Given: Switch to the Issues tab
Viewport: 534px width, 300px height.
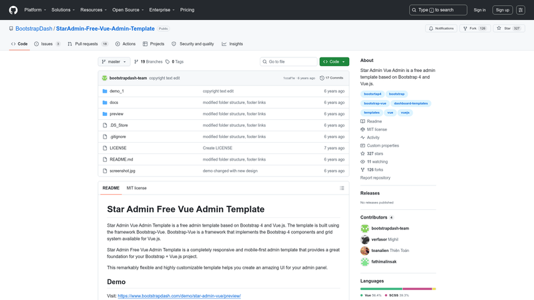Looking at the screenshot, I should (47, 44).
